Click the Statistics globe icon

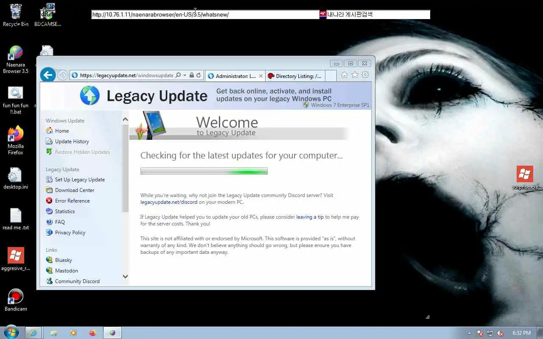[x=49, y=211]
